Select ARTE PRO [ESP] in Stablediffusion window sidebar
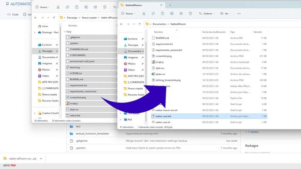This screenshot has height=169, width=301. (x=134, y=76)
